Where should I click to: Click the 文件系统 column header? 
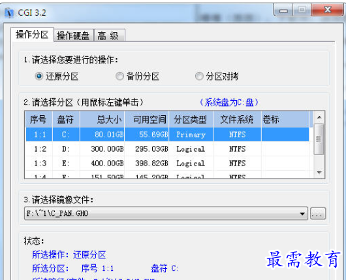pos(237,120)
